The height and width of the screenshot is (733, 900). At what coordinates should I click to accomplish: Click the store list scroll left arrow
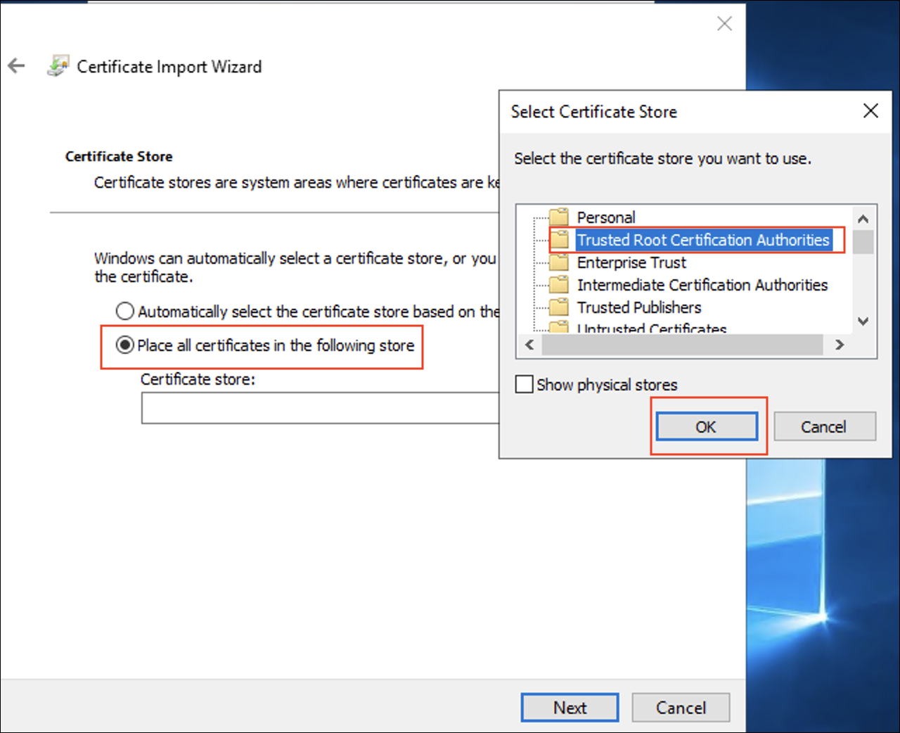529,345
